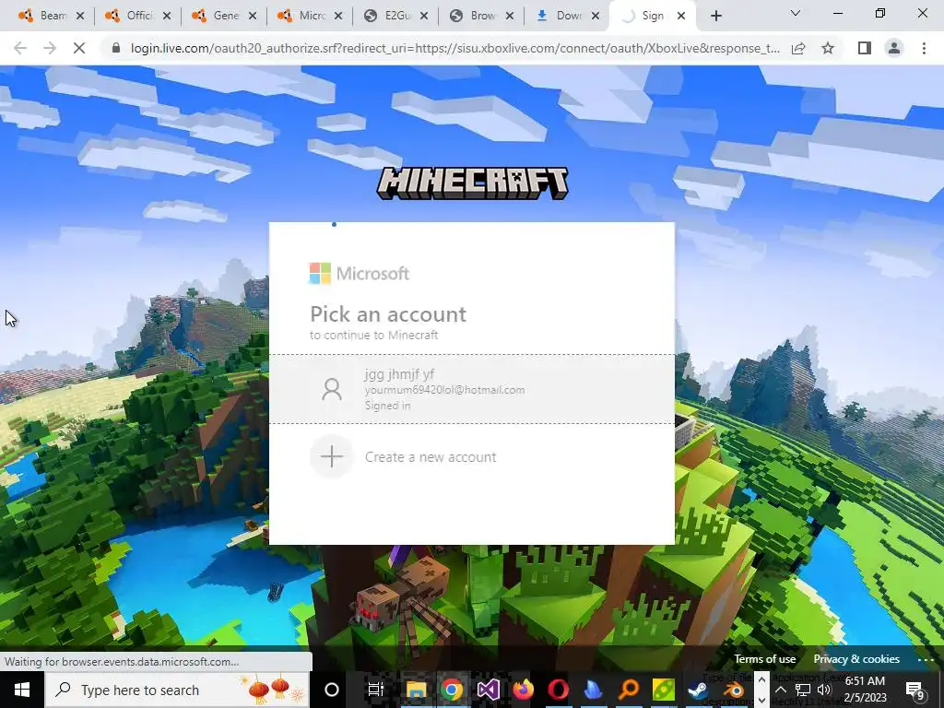
Task: Click 'Create a new account' option
Action: (431, 457)
